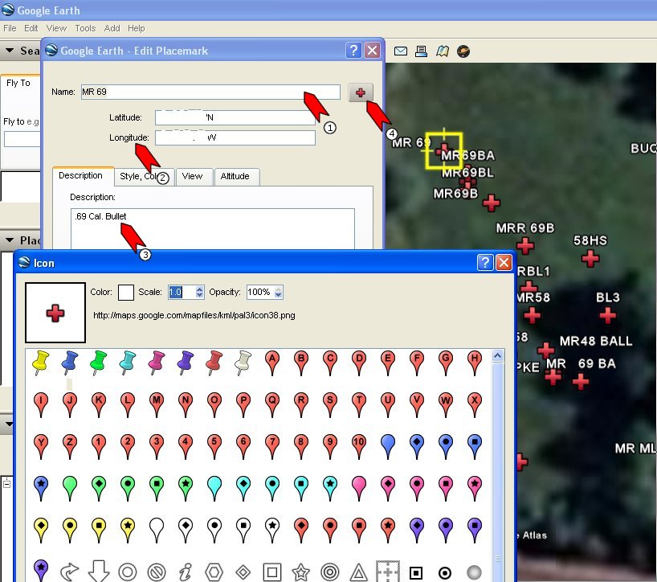The width and height of the screenshot is (657, 582).
Task: Click the MRR 69B placemark on the map
Action: point(525,245)
